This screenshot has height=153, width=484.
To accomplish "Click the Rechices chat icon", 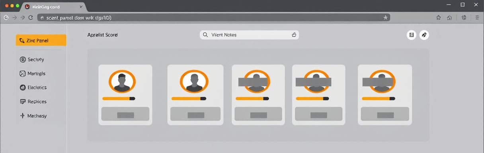I will point(23,102).
